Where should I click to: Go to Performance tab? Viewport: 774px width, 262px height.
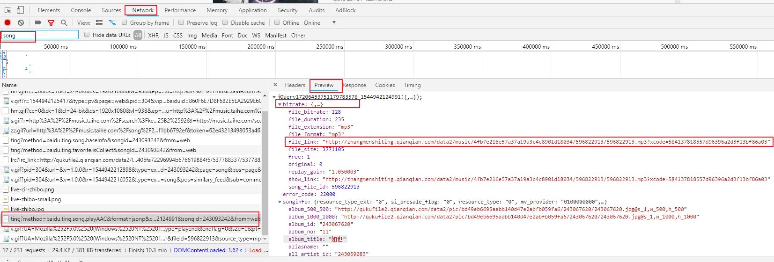click(x=180, y=10)
